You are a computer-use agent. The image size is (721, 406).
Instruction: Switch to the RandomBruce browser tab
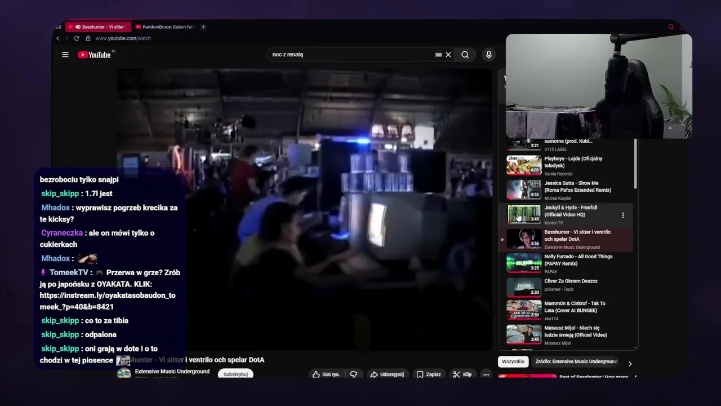(166, 27)
